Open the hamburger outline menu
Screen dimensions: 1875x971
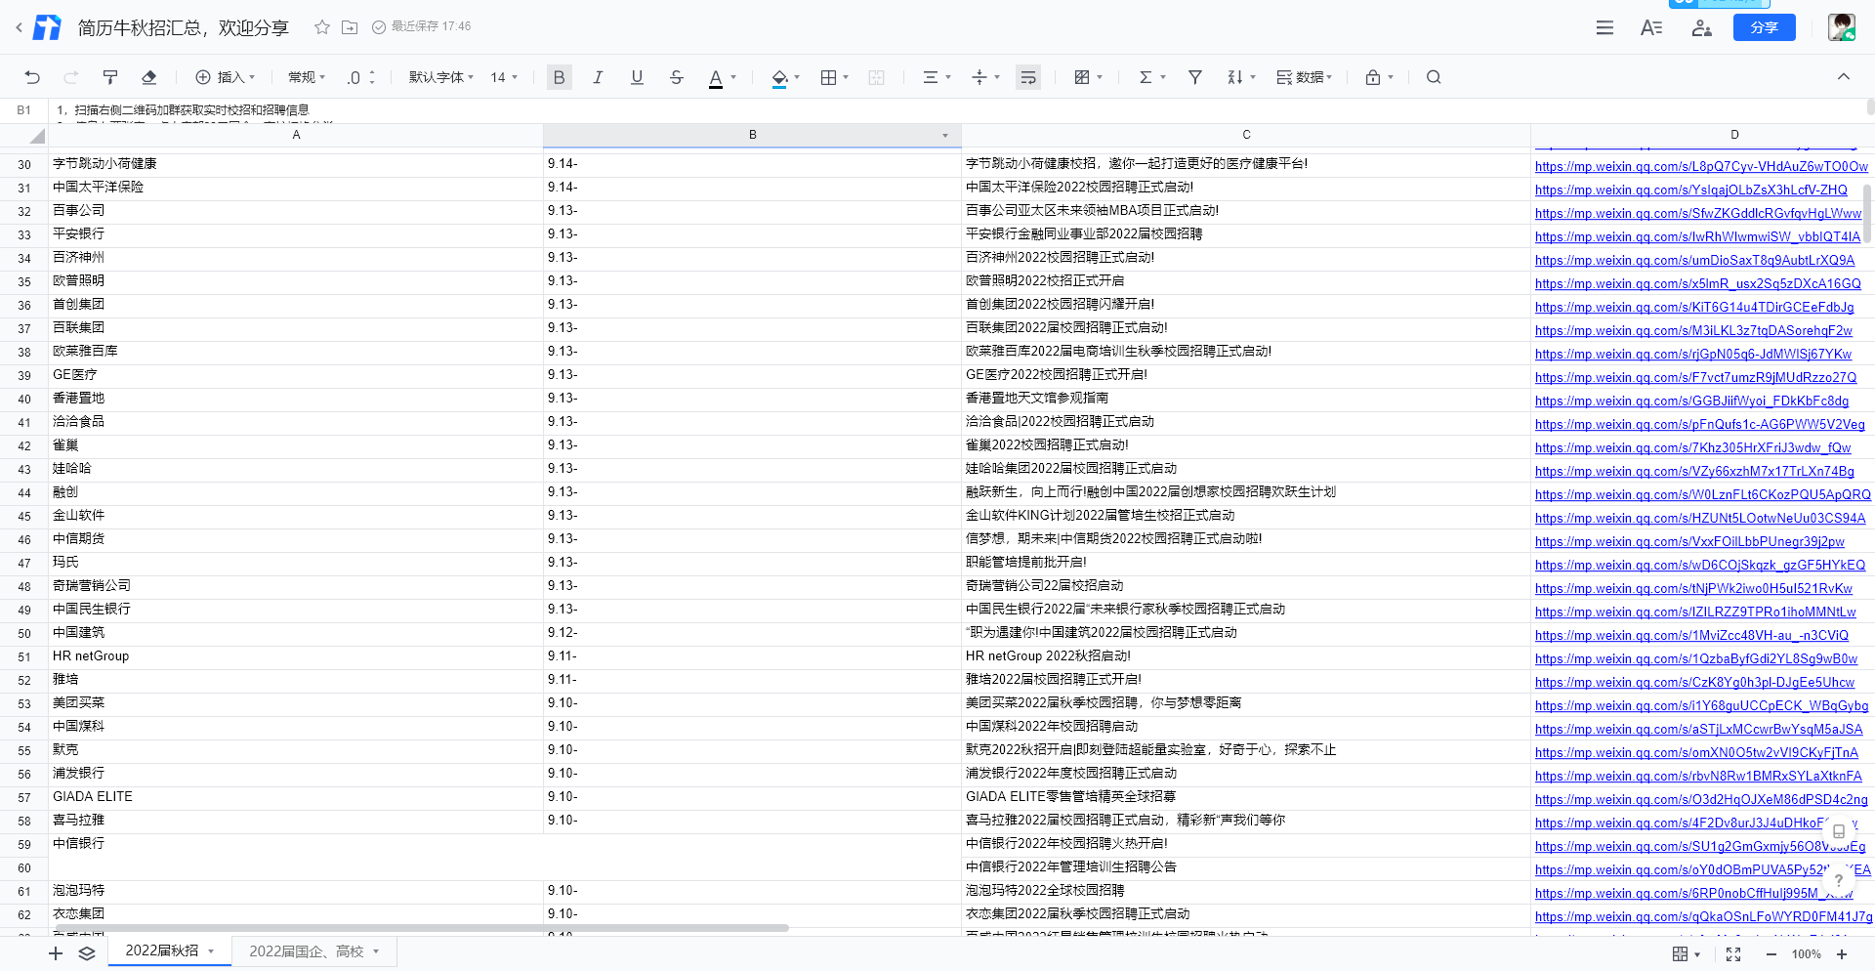click(1604, 27)
